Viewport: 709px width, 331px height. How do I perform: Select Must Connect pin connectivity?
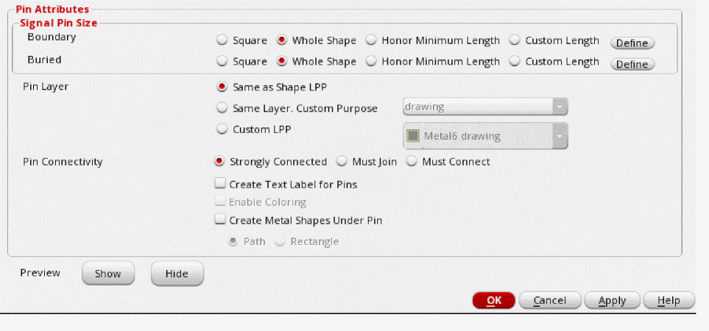click(x=412, y=161)
